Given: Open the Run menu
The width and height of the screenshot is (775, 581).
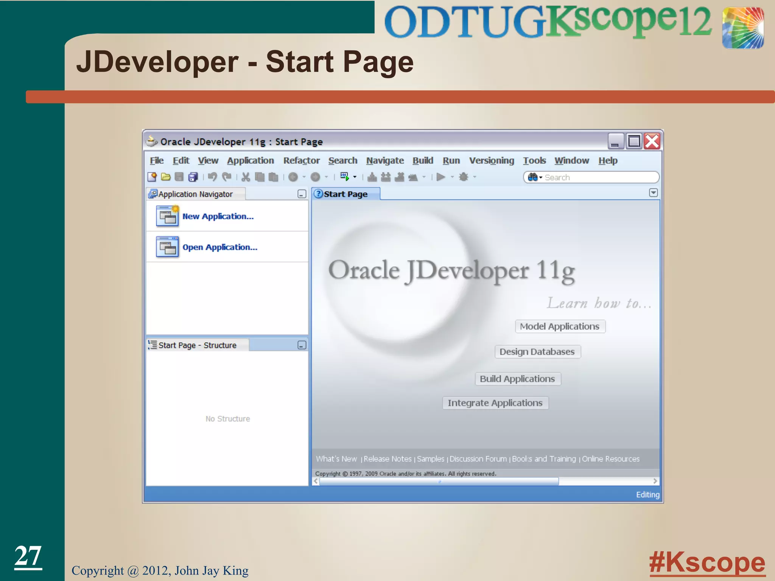Looking at the screenshot, I should click(451, 160).
